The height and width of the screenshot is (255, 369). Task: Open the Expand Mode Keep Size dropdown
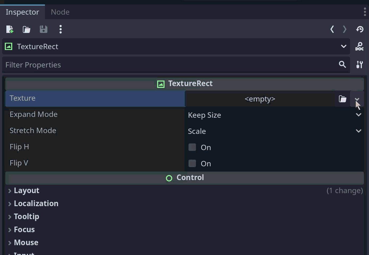click(x=274, y=115)
